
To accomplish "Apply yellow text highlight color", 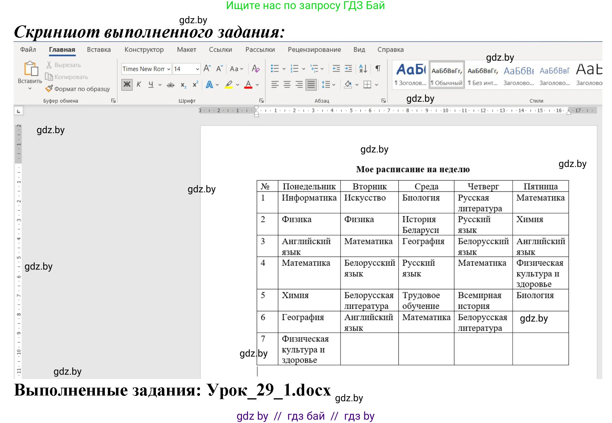I will (x=229, y=85).
